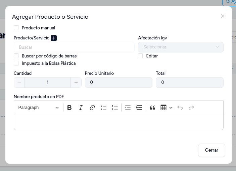Image resolution: width=236 pixels, height=171 pixels.
Task: Create a numbered list in the editor
Action: [x=115, y=108]
